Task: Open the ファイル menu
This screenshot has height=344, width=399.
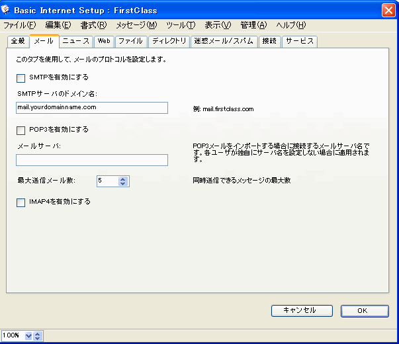Action: click(20, 25)
